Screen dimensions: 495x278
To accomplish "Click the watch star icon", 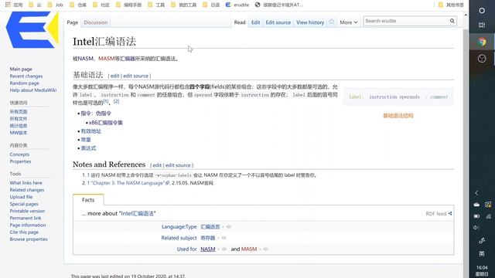I will pyautogui.click(x=332, y=22).
